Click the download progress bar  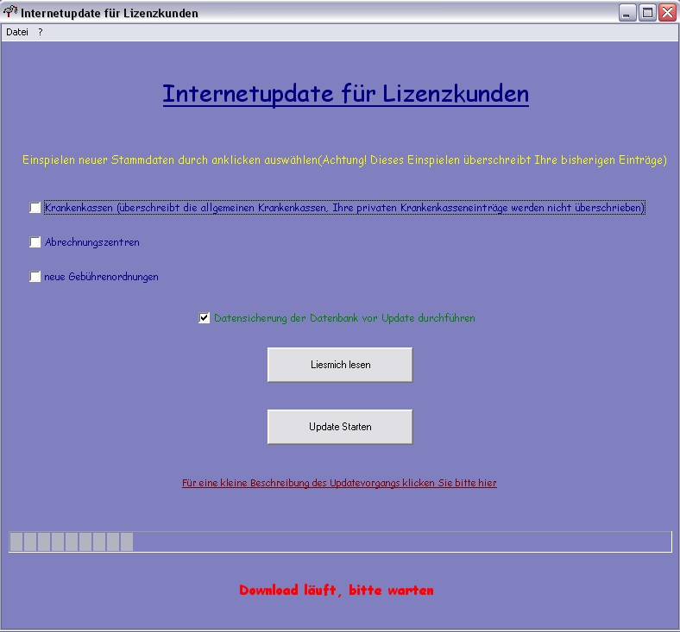[340, 542]
